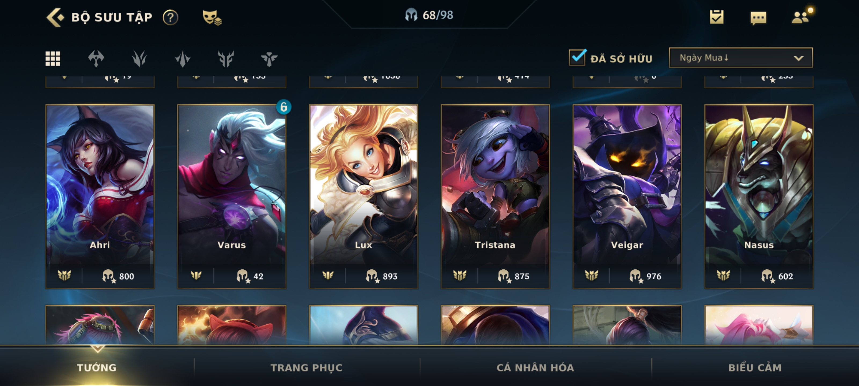The width and height of the screenshot is (859, 386).
Task: Open the mask and coins store icon
Action: point(212,17)
